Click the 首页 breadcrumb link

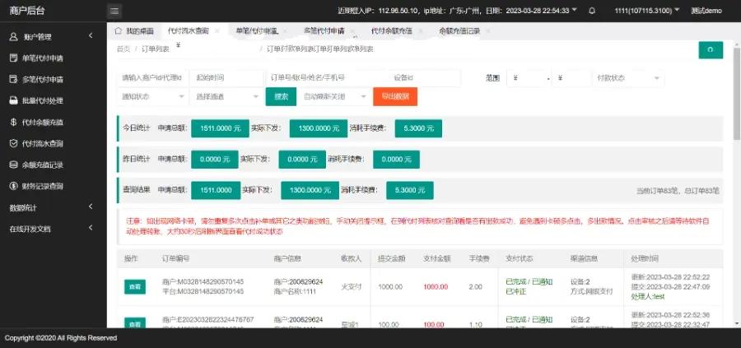tap(123, 49)
